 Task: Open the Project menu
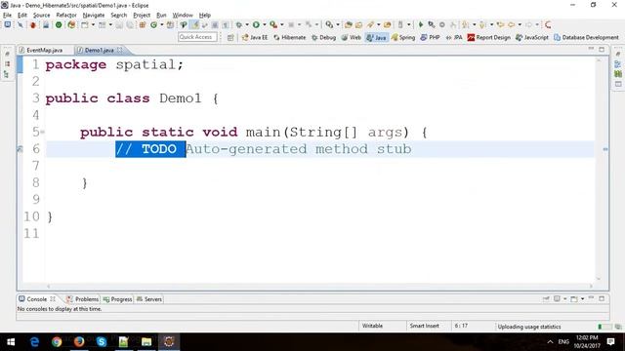pos(142,16)
